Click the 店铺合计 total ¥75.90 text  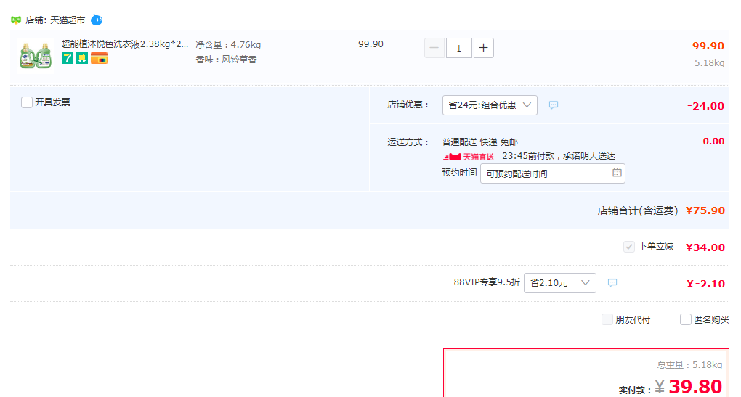point(660,210)
